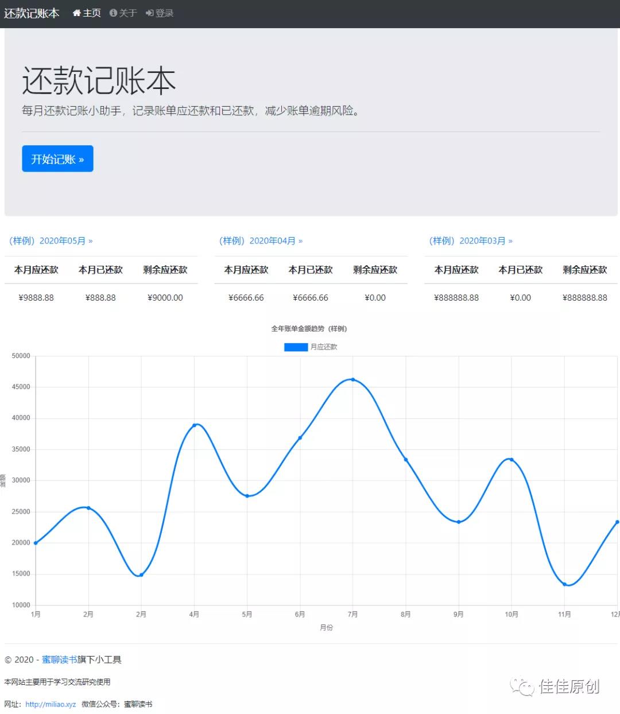620x714 pixels.
Task: Toggle the 月应还款 legend color box
Action: click(296, 347)
